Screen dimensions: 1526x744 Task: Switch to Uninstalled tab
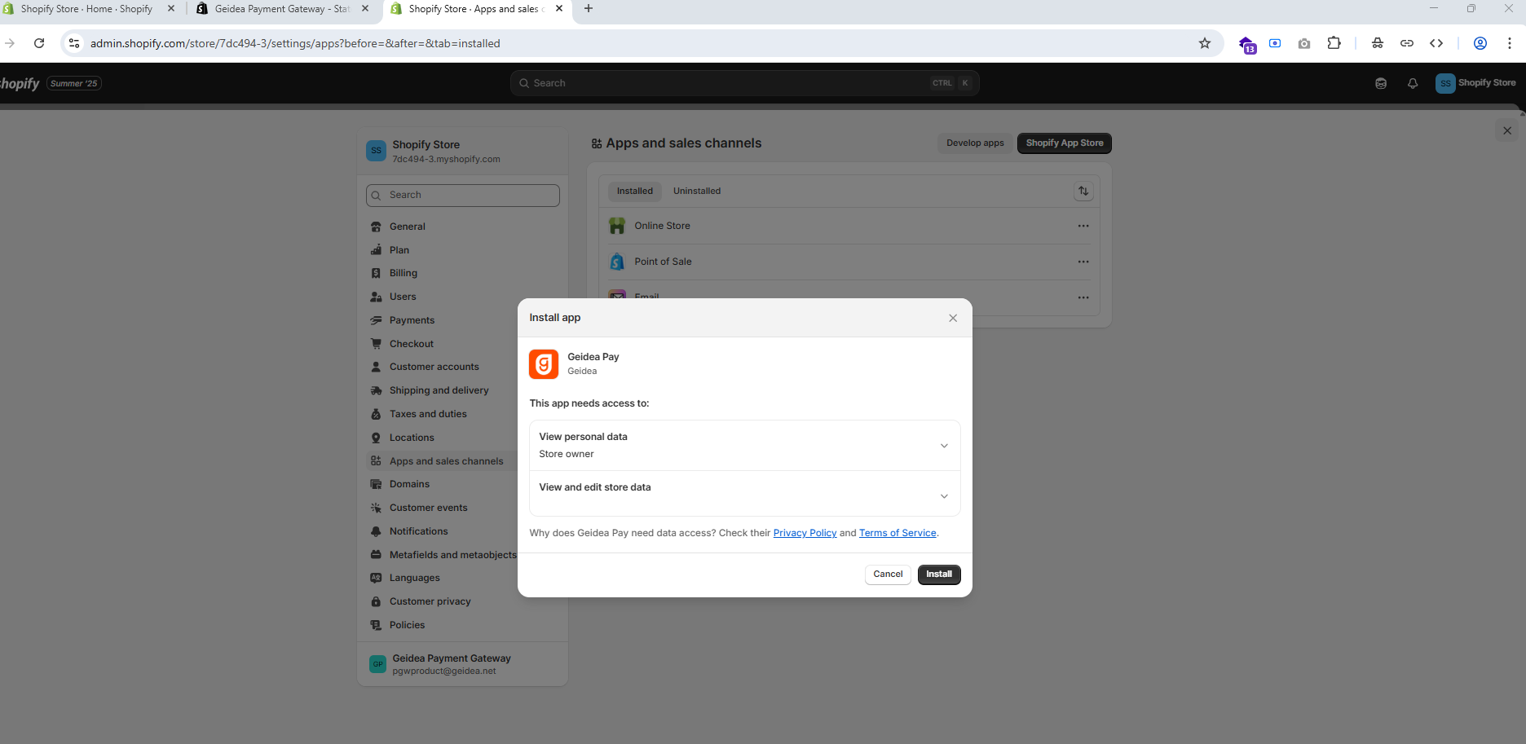(697, 192)
